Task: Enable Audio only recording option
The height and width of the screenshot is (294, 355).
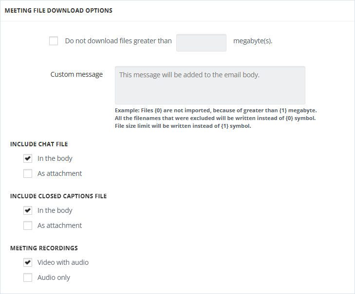Action: click(x=28, y=277)
